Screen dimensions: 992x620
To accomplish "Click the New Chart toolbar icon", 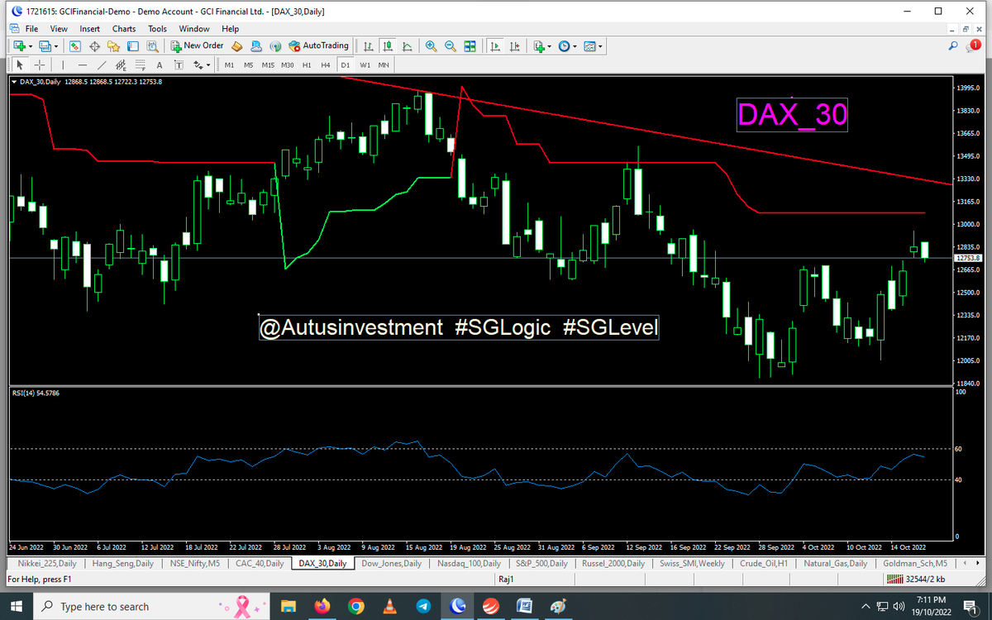I will click(x=20, y=46).
